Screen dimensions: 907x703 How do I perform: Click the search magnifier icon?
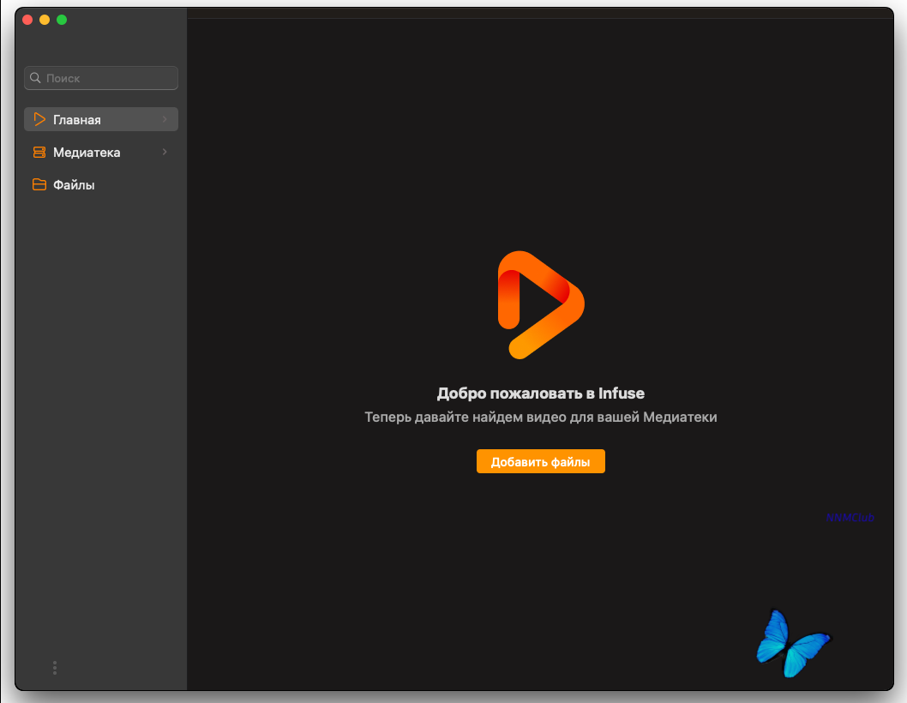(x=35, y=77)
